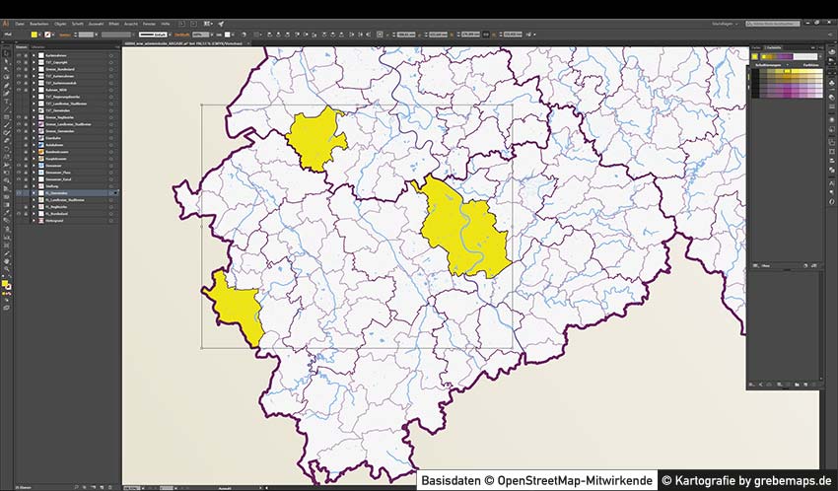Click the target circle of FL_Gemeinden layer
Screen dimensions: 838x491
click(110, 191)
